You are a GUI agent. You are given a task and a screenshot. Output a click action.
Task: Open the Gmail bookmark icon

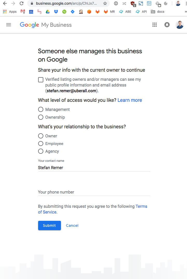[23, 12]
